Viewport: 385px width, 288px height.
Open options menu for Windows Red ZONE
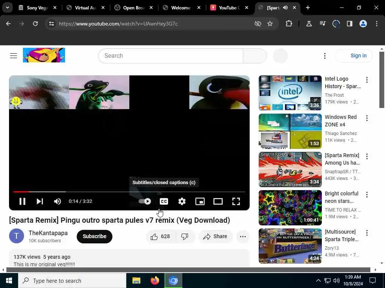point(367,118)
